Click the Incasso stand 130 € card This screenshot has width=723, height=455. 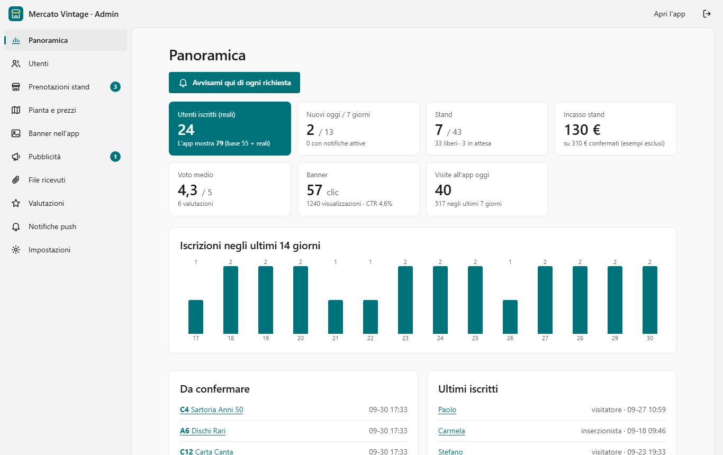(x=616, y=129)
